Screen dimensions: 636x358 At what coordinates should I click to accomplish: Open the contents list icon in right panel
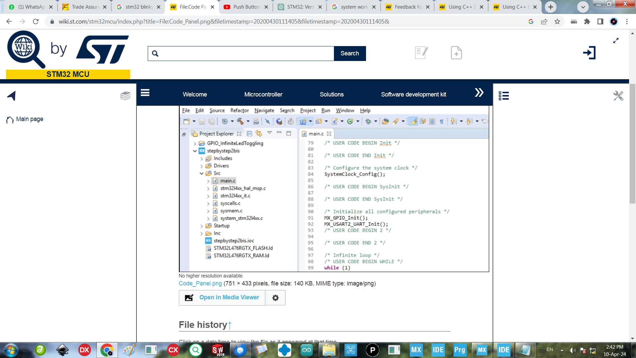(504, 96)
